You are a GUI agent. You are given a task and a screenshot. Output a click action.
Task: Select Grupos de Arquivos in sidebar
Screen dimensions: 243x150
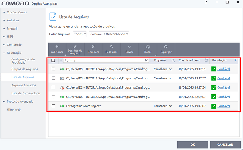coord(25,69)
